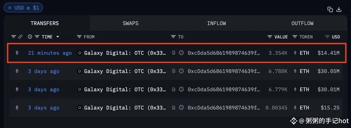The width and height of the screenshot is (351, 128).
Task: Click the Galaxy Digital logo in $15.25 row
Action: (x=80, y=108)
